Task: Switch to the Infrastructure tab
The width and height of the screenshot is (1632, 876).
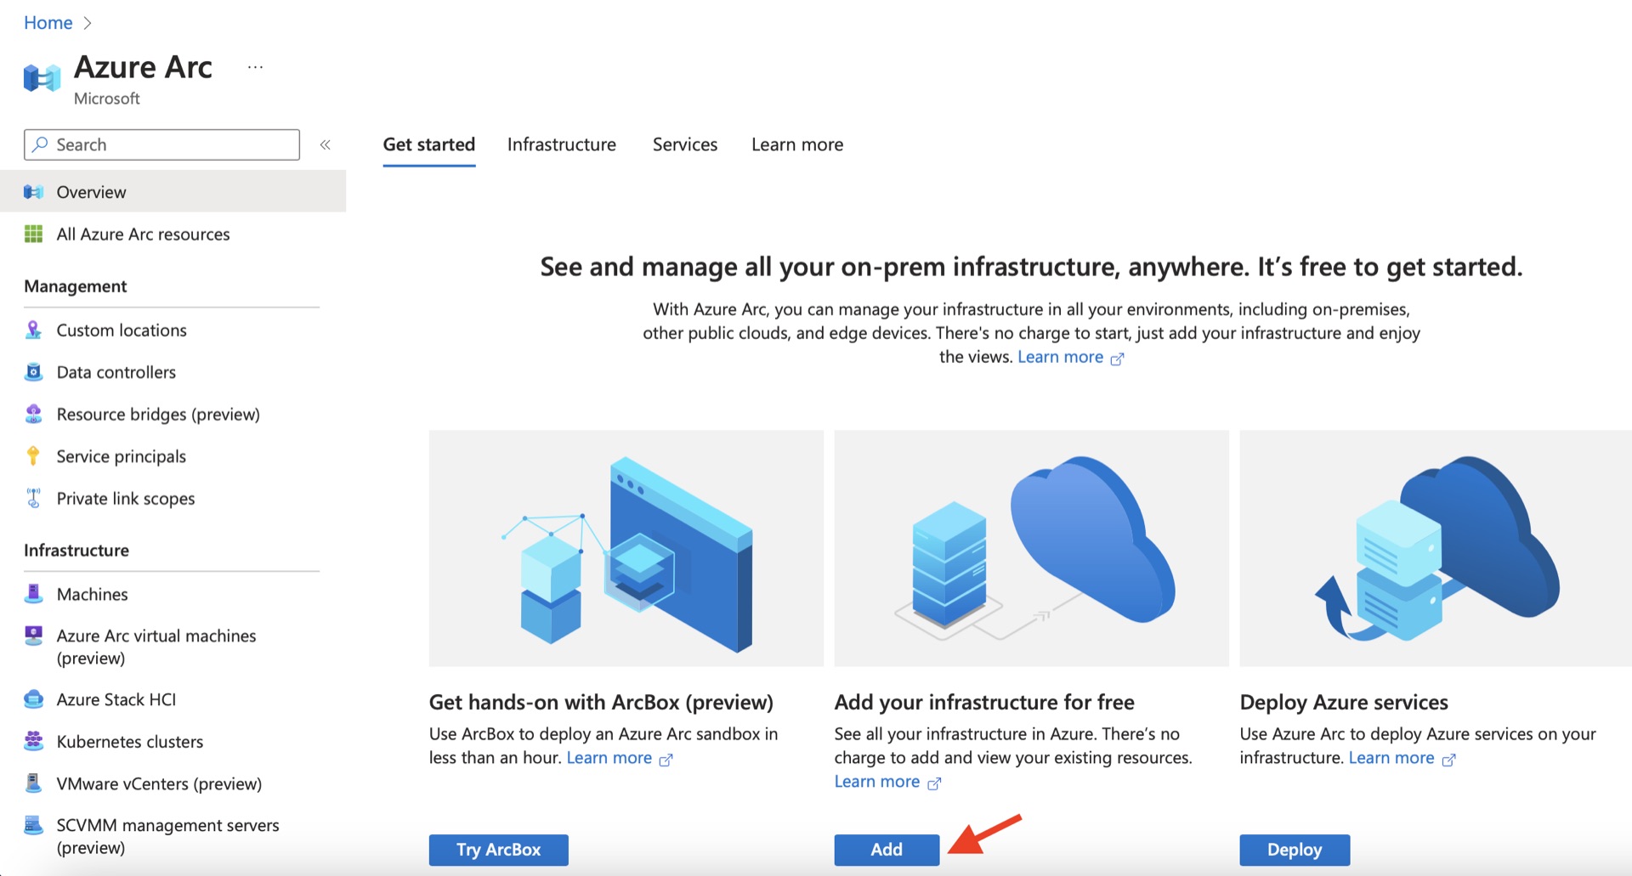Action: tap(561, 144)
